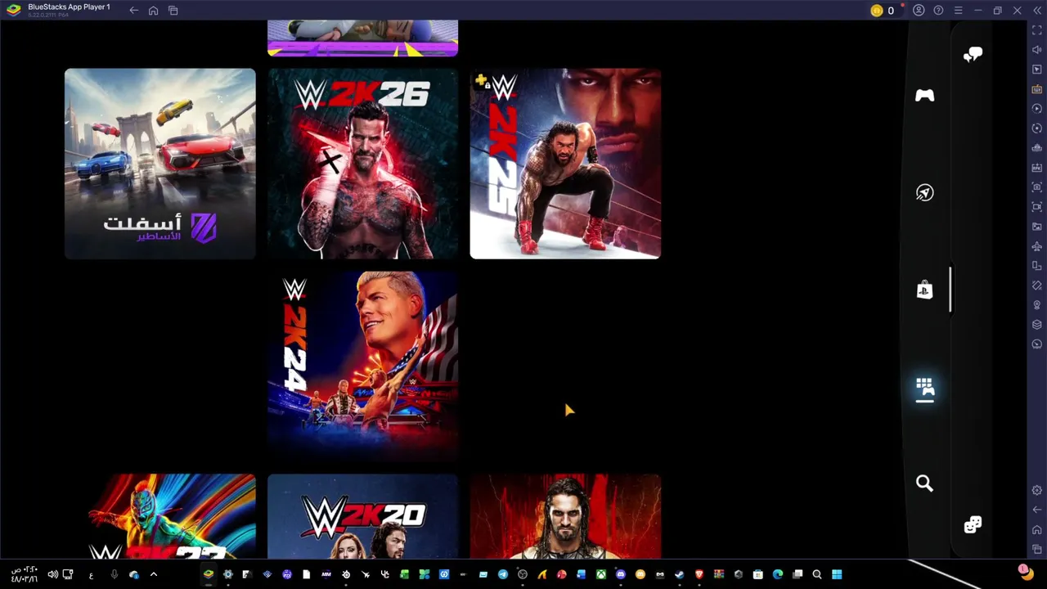This screenshot has width=1047, height=589.
Task: Start screen recording from side toolbar
Action: [1037, 207]
